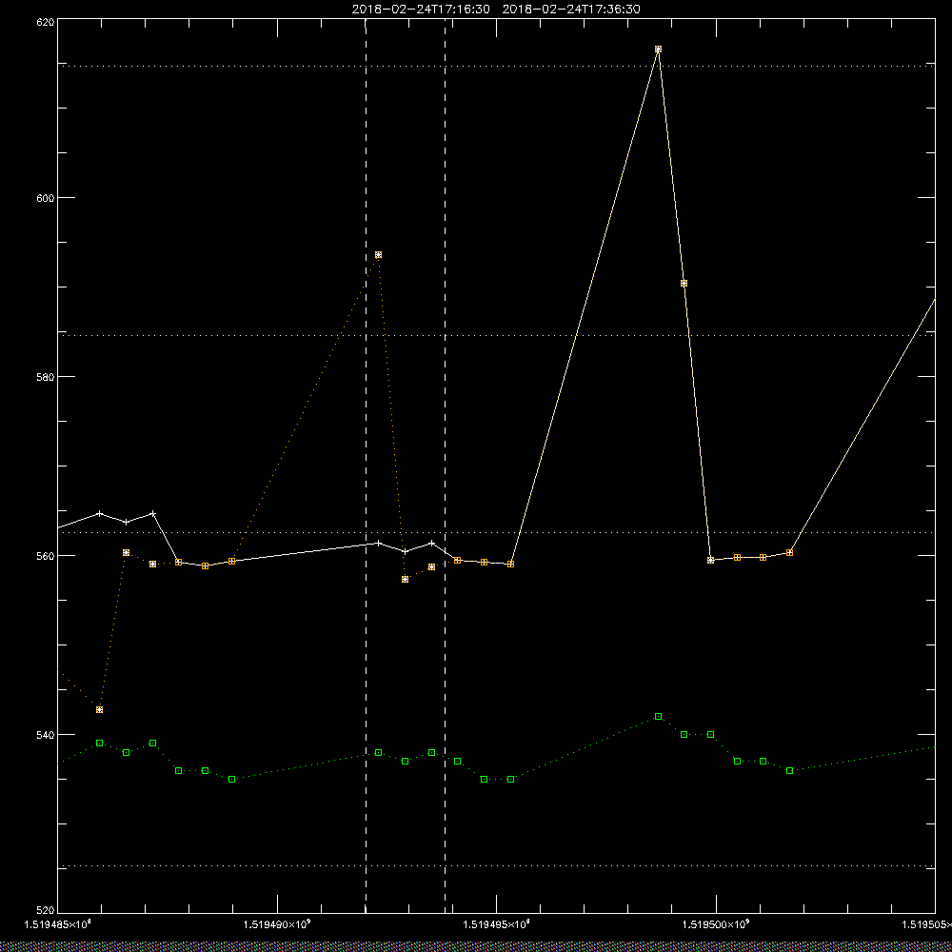Click the x-axis label 1.519500×10⁹
Image resolution: width=952 pixels, height=952 pixels.
coord(717,924)
